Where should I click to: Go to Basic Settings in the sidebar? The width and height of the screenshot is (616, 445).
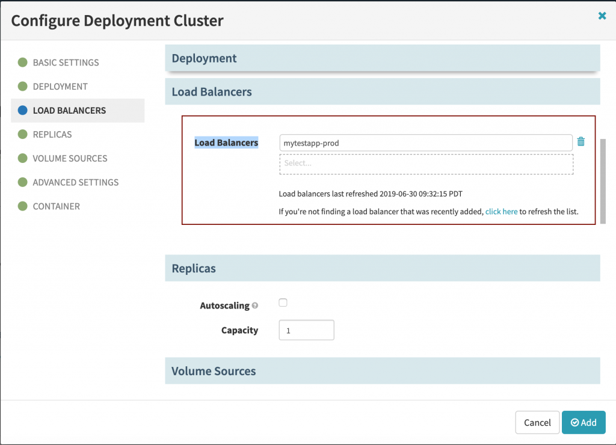pyautogui.click(x=66, y=63)
